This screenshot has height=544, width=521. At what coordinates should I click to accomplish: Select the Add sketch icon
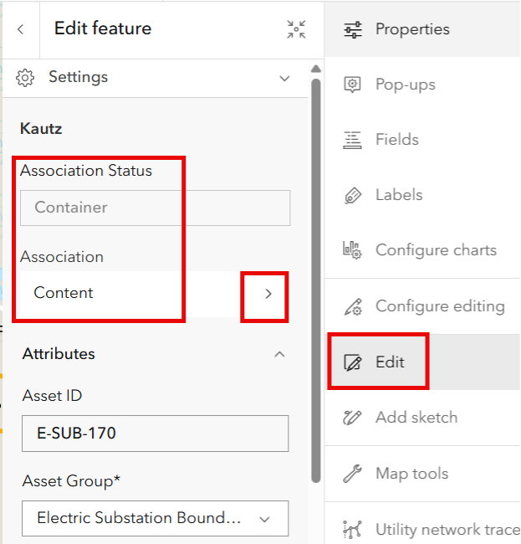tap(353, 418)
